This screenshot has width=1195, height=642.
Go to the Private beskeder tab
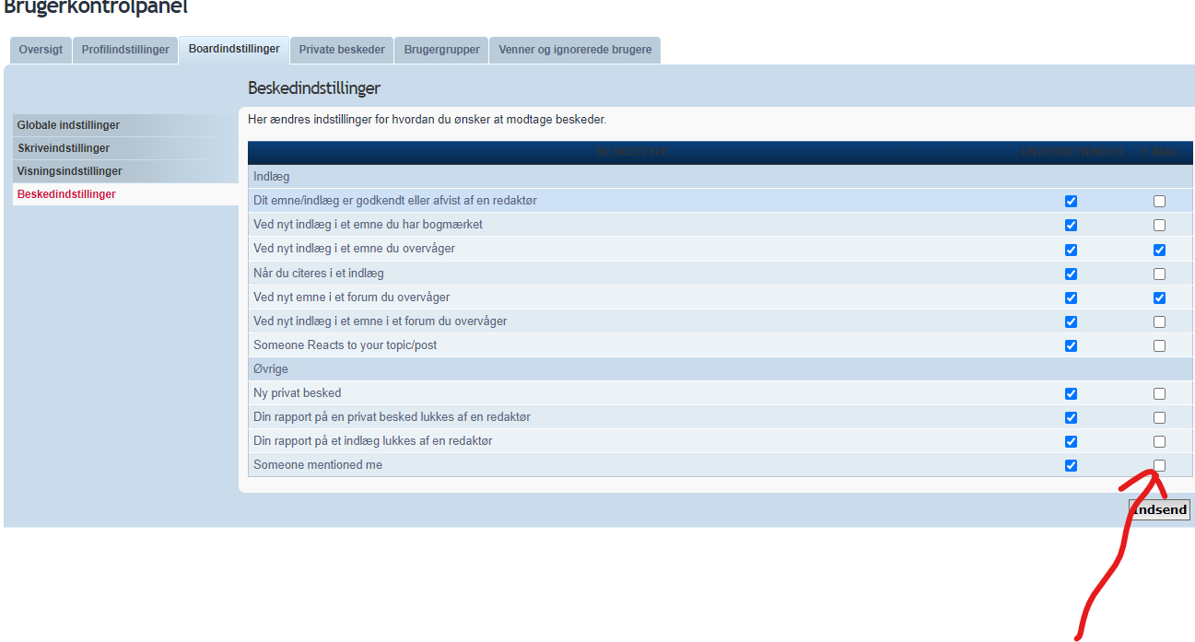(342, 50)
